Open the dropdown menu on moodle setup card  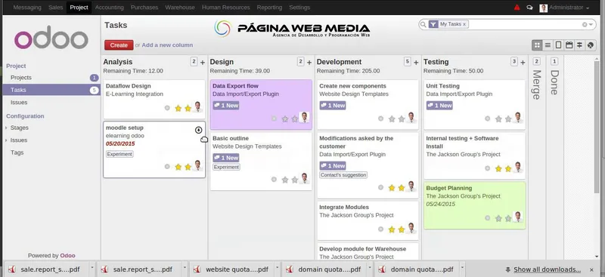pos(199,130)
